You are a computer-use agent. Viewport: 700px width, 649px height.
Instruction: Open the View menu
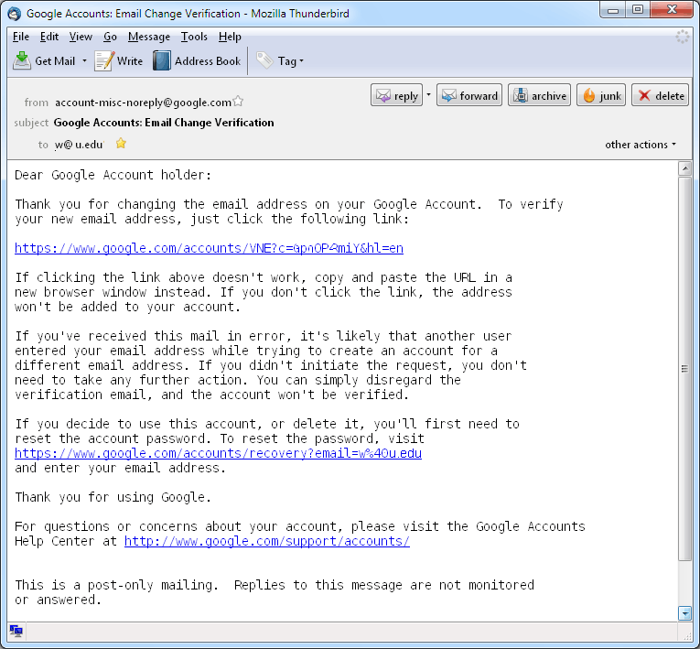click(x=81, y=37)
